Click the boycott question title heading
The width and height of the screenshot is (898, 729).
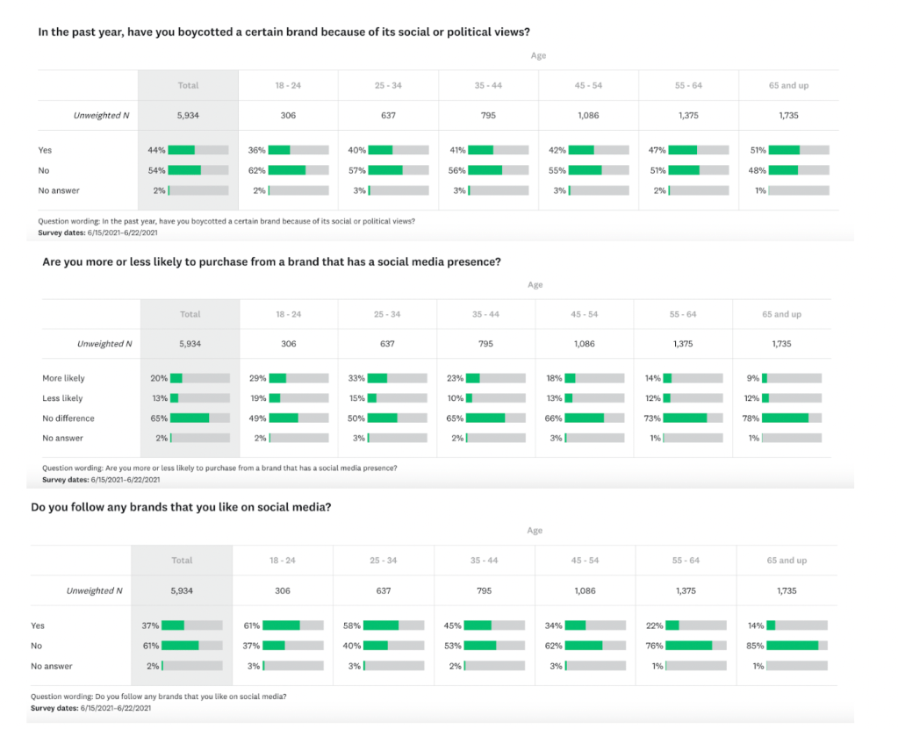coord(284,32)
